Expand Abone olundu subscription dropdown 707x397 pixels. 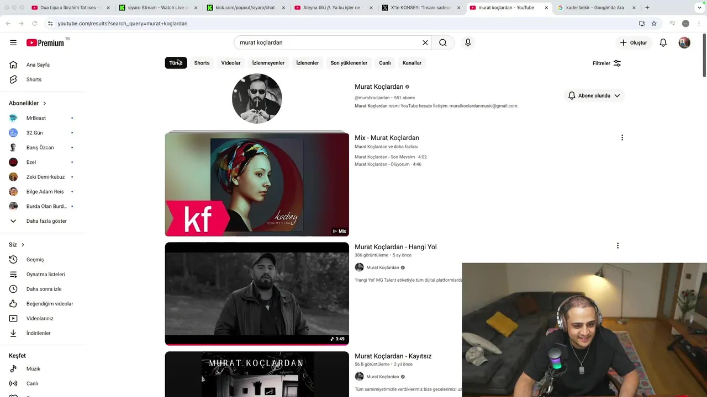594,95
